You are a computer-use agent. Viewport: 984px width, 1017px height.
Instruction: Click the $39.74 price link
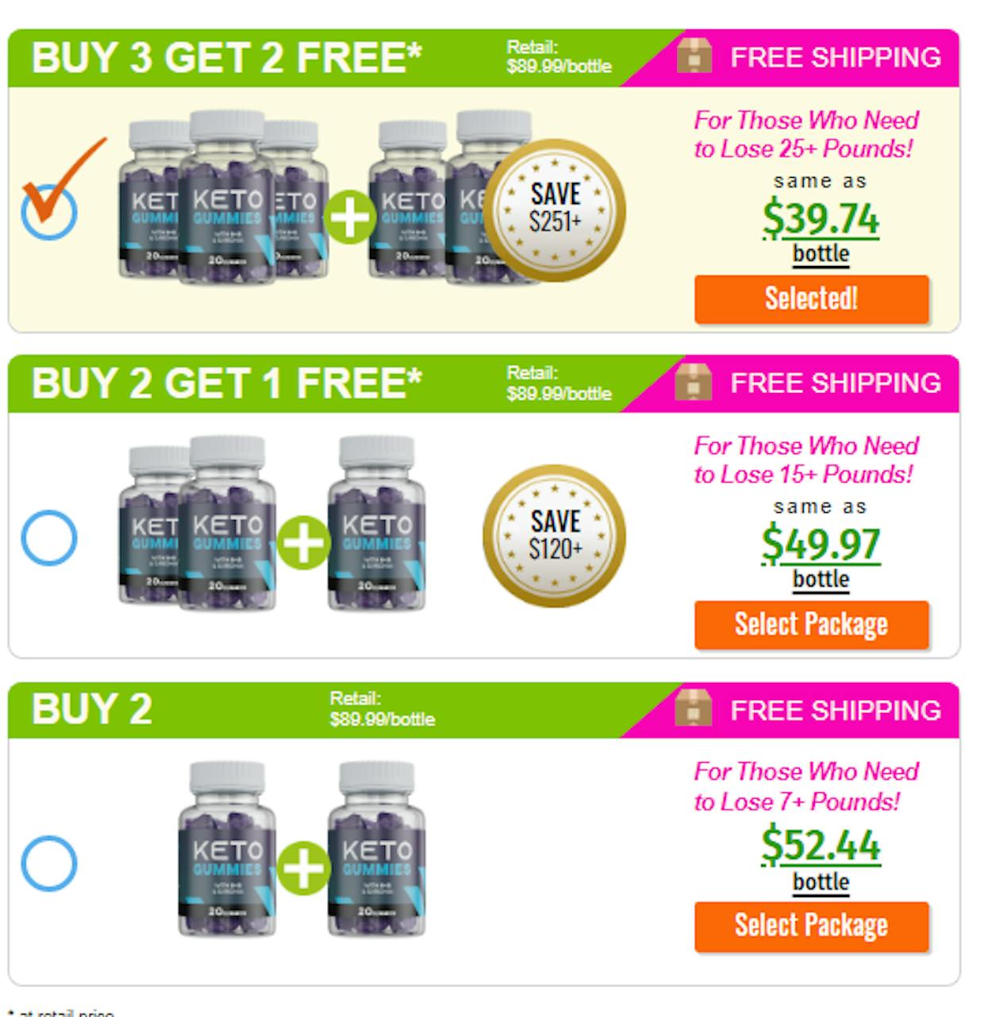coord(821,218)
